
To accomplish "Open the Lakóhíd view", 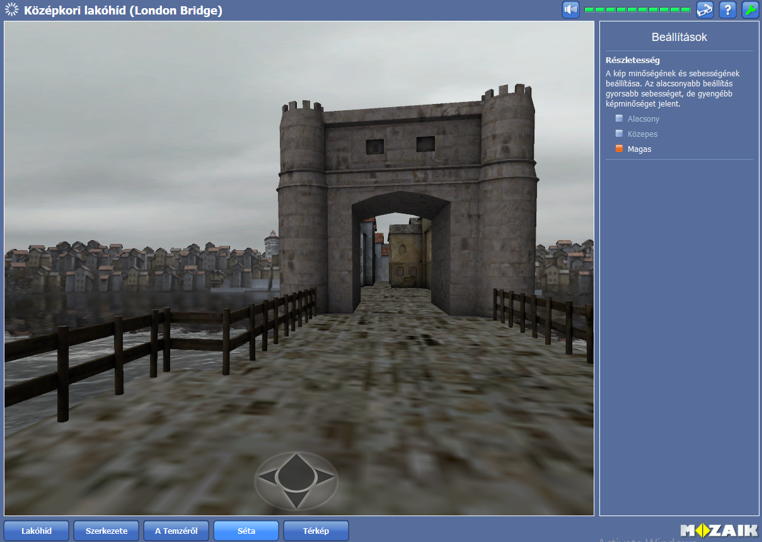I will [37, 531].
